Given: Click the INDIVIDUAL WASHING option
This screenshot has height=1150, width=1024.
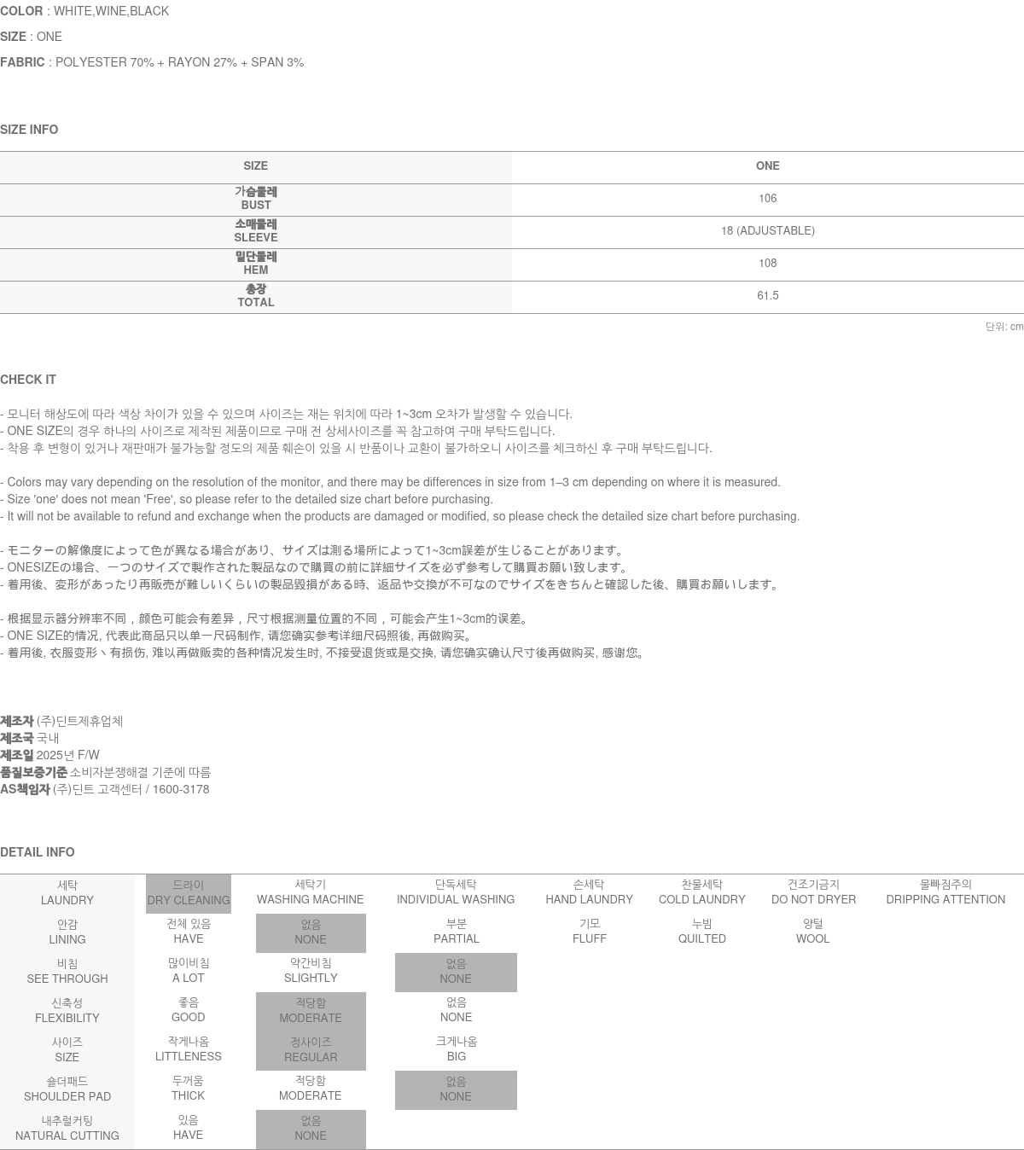Looking at the screenshot, I should click(456, 892).
